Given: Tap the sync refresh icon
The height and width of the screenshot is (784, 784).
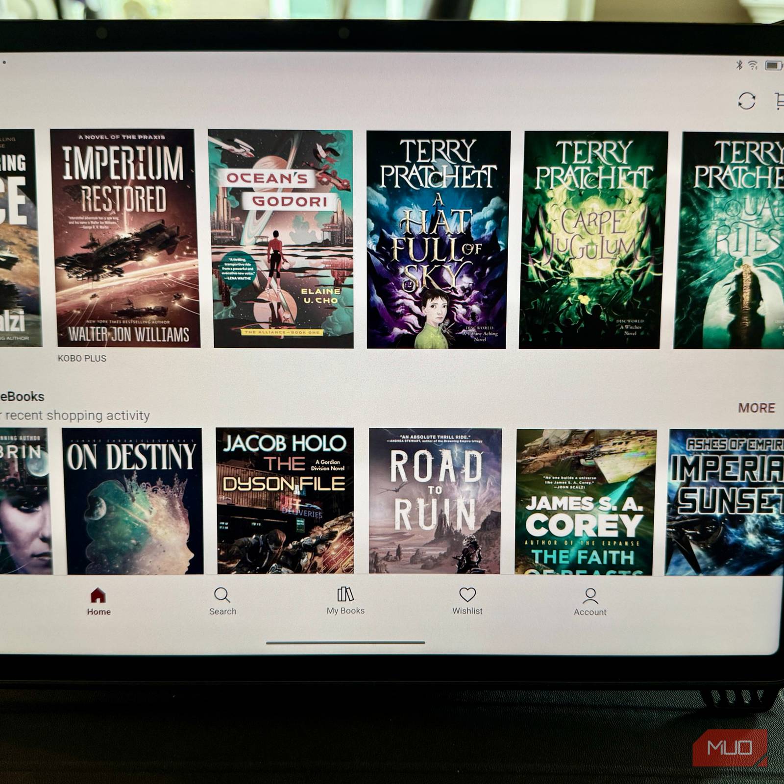Looking at the screenshot, I should pos(746,101).
